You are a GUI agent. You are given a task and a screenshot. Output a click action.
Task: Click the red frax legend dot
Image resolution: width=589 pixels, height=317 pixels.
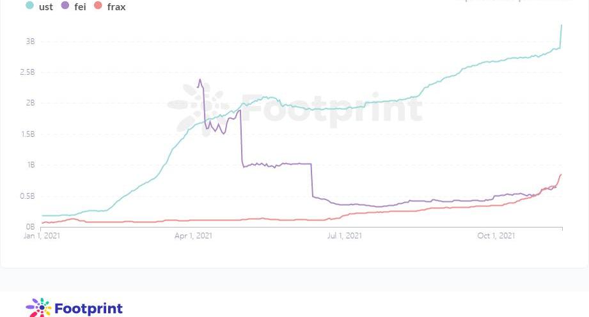pos(98,6)
